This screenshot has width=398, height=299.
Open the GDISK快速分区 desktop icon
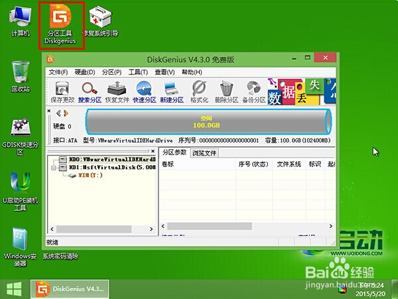21,137
